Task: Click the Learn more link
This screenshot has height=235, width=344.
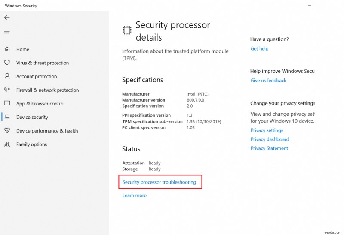Action: click(x=134, y=196)
